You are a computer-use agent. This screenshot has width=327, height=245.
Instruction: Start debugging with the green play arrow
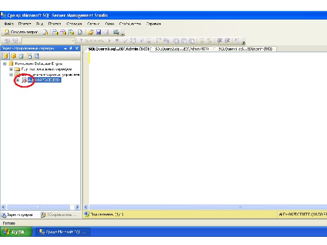(109, 41)
